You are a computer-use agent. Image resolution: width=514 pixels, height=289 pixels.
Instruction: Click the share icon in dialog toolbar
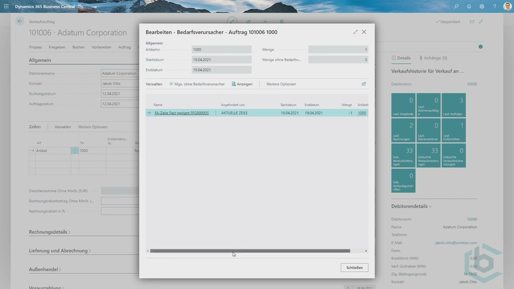click(364, 84)
